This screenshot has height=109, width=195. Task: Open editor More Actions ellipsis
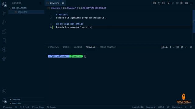coord(191,3)
